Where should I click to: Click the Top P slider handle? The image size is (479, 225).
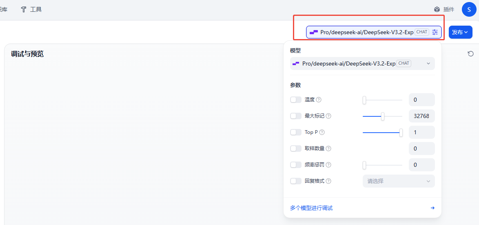tap(401, 133)
